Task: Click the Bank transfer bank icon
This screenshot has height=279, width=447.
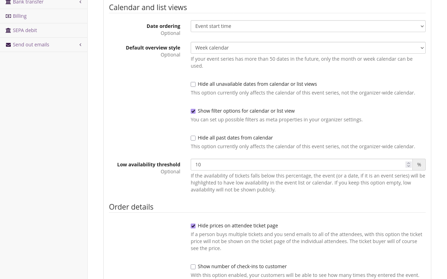Action: coord(8,2)
